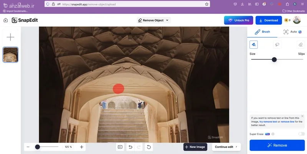Click the browser address bar URL
This screenshot has height=154, width=307.
pyautogui.click(x=89, y=4)
